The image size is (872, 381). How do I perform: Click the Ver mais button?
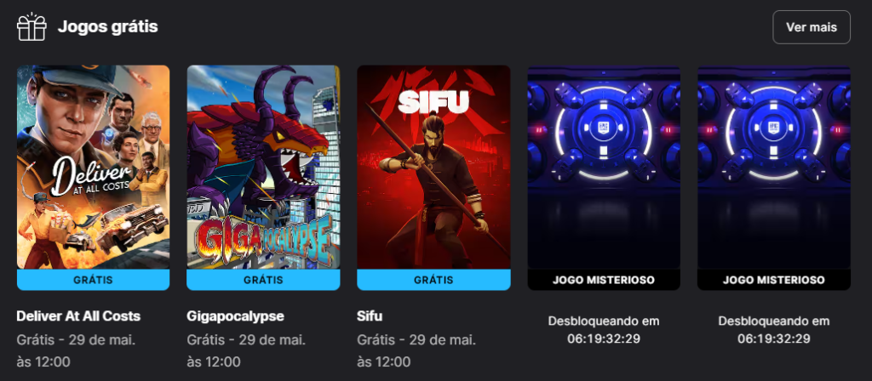[x=812, y=27]
